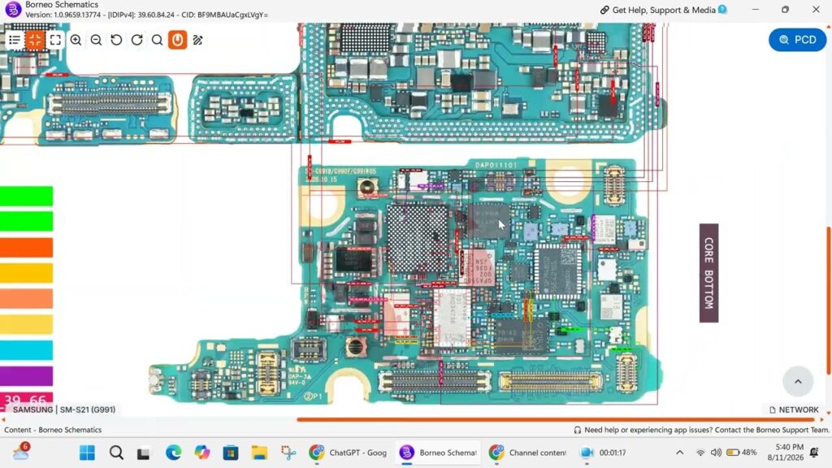Open the clock showing 5:40 PM
Screen dimensions: 832x468
[x=786, y=452]
